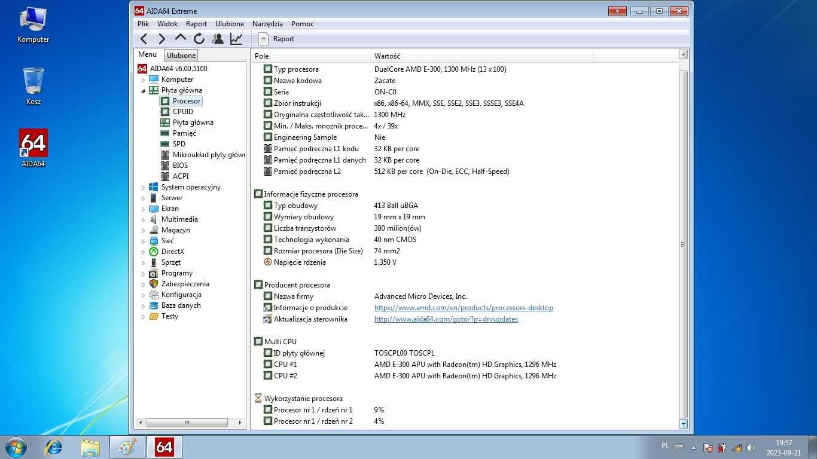Expand the System operacyjny node
This screenshot has height=459, width=817.
[x=143, y=187]
